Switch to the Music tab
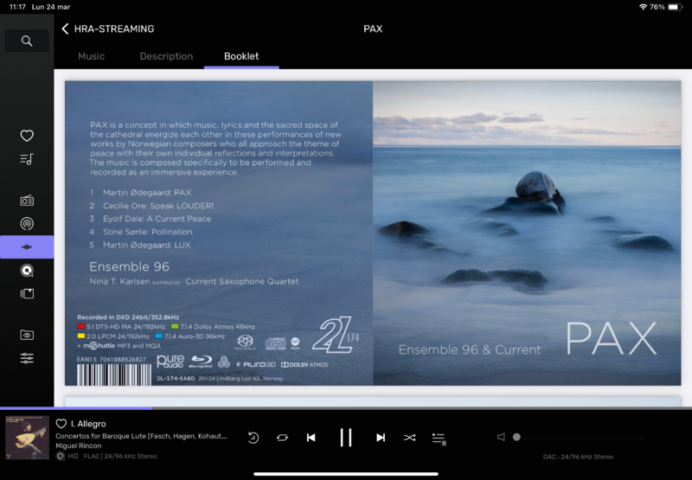The height and width of the screenshot is (480, 692). (x=91, y=56)
